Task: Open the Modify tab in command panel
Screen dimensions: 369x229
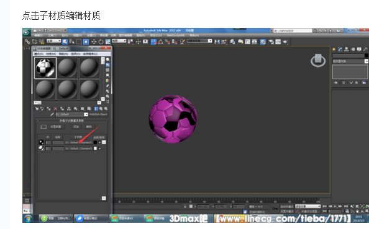Action: (340, 50)
